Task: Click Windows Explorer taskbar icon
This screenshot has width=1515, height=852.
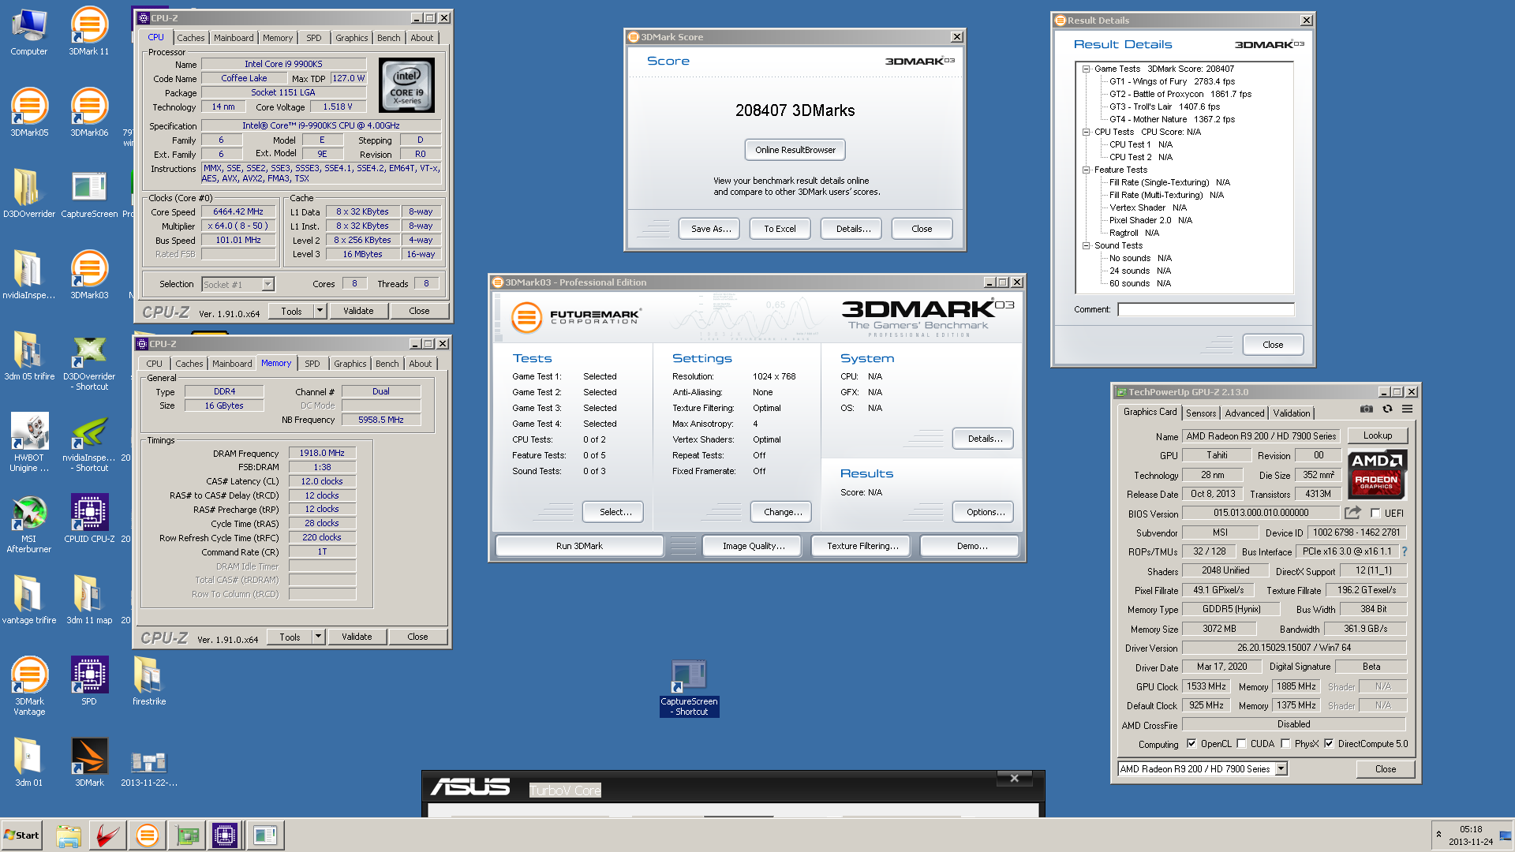Action: (69, 835)
